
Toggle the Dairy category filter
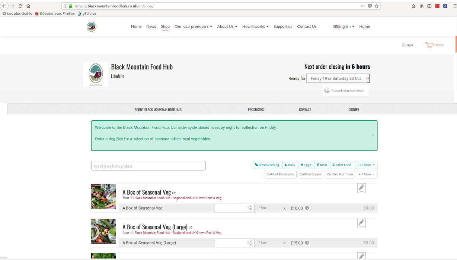click(289, 165)
